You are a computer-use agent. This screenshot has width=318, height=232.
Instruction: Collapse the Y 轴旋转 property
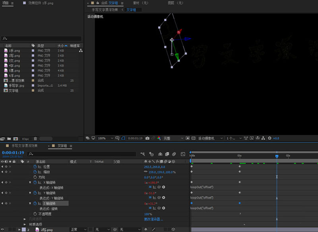(x=30, y=193)
